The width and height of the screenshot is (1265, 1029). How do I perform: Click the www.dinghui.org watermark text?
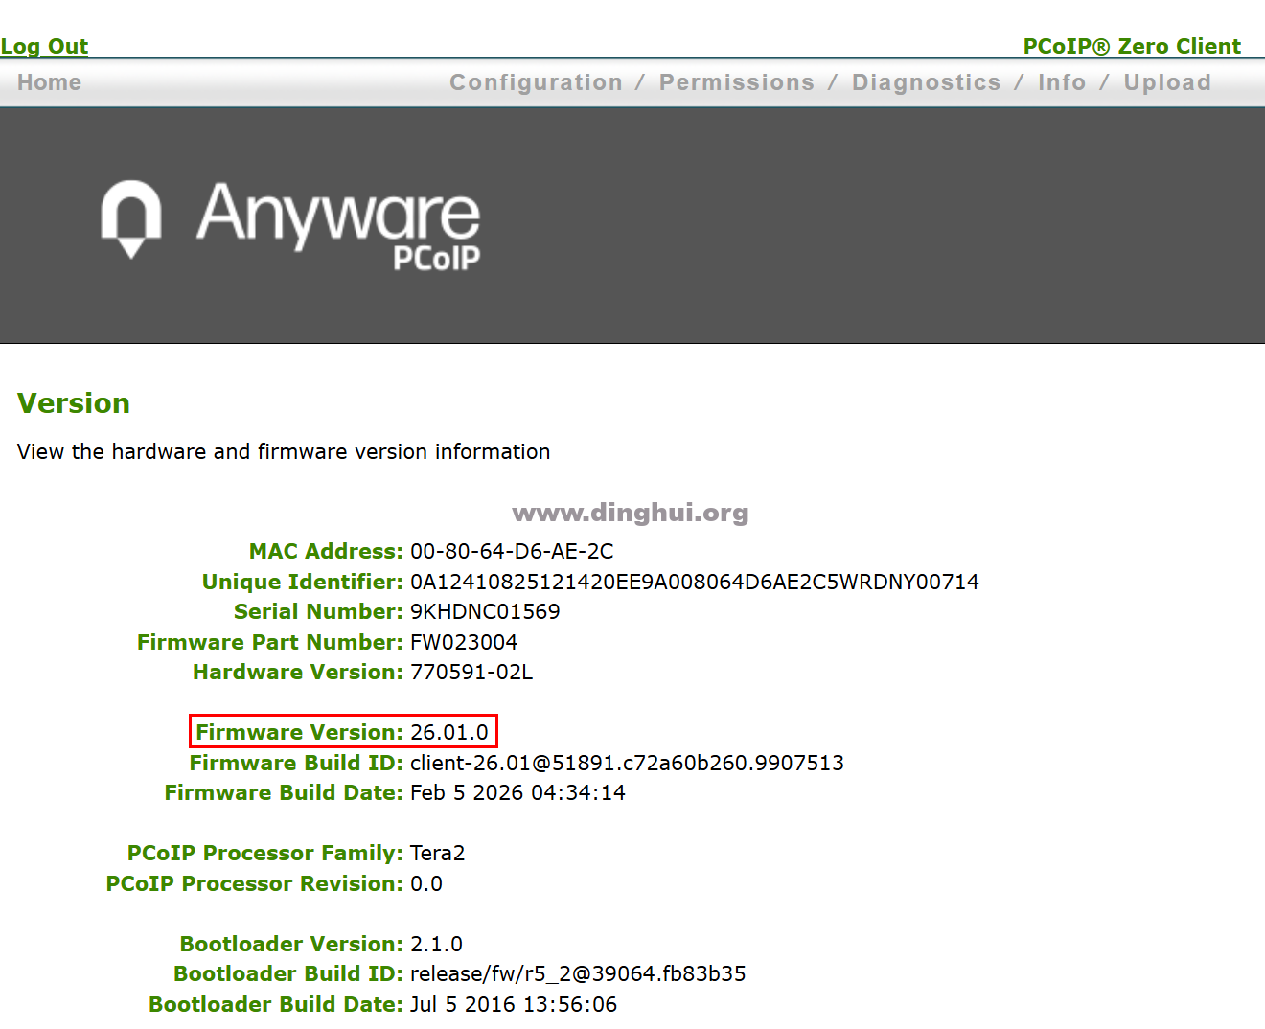point(631,513)
